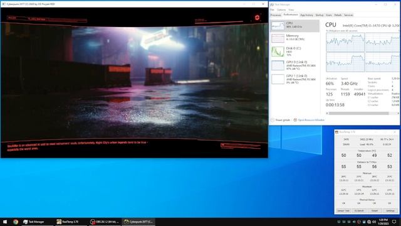Switch to the Performance tab
Screen dimensions: 401x226
(291, 15)
